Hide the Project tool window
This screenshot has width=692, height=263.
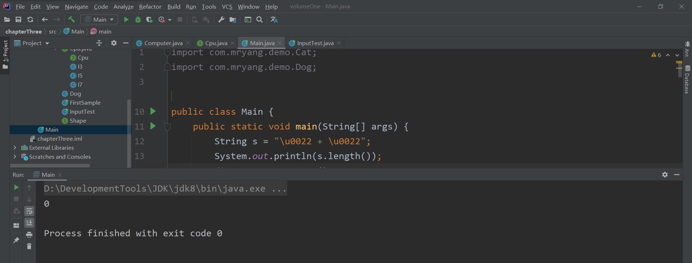pos(125,43)
